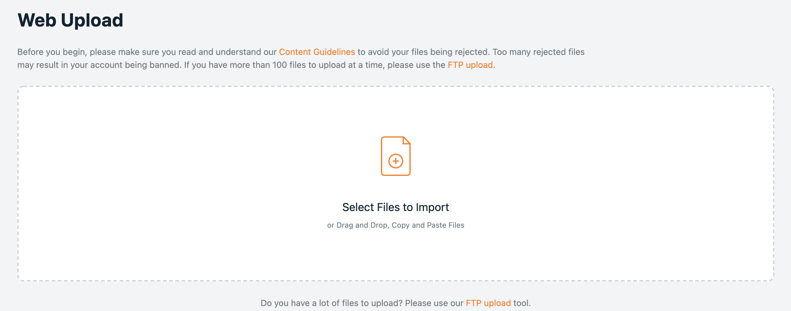Click the blank dropzone space above the file icon
Screen dimensions: 791x311
click(395, 111)
